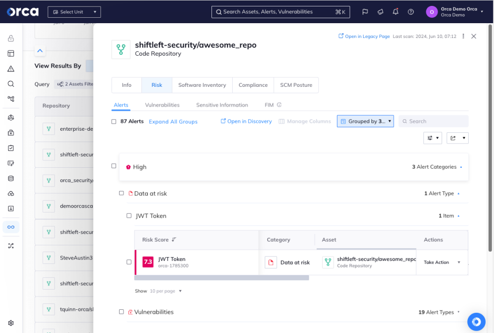Open the identity card sidebar icon

coord(11,209)
